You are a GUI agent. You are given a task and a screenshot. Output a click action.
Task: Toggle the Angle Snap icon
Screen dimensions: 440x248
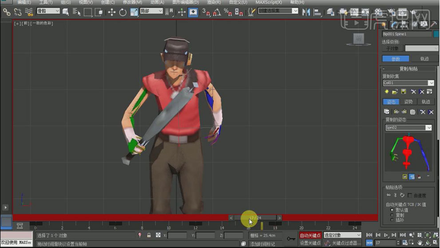[217, 12]
